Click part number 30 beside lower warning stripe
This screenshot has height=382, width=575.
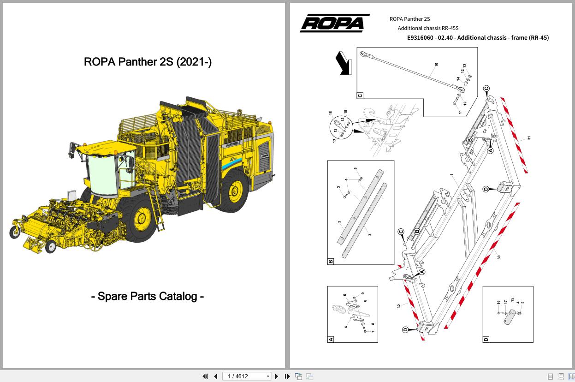point(499,257)
